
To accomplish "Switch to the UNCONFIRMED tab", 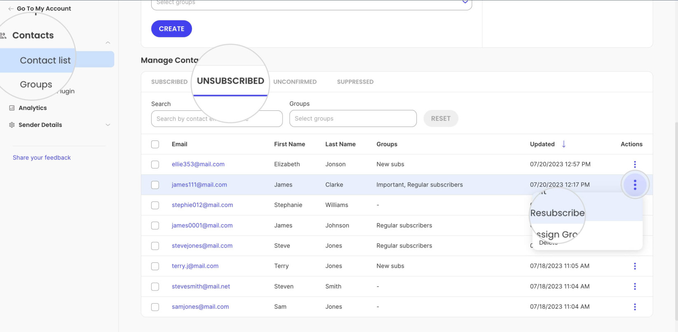I will pyautogui.click(x=295, y=82).
